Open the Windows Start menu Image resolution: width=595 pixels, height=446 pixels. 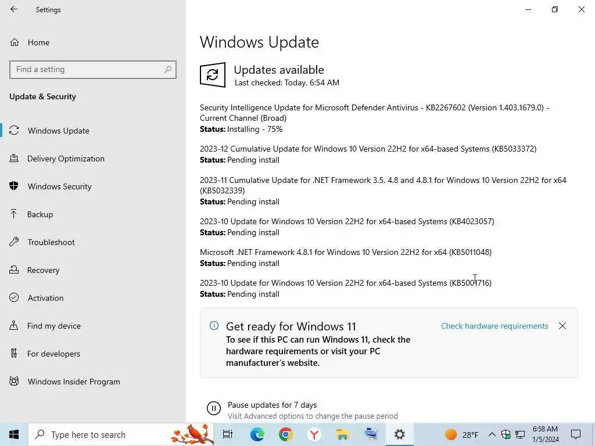click(14, 434)
